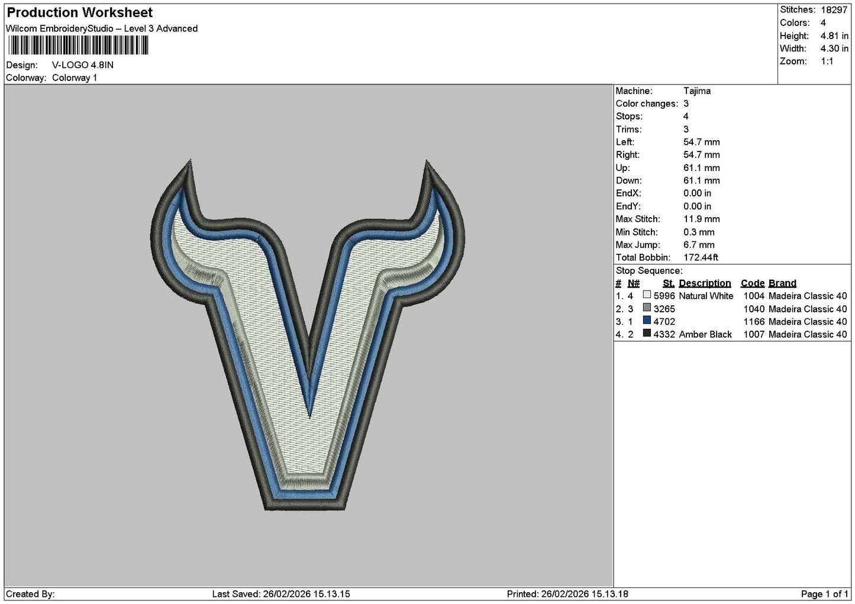Image resolution: width=855 pixels, height=604 pixels.
Task: Click the 'Printed: 26/02/2026 15.13.18' footer text
Action: (567, 594)
